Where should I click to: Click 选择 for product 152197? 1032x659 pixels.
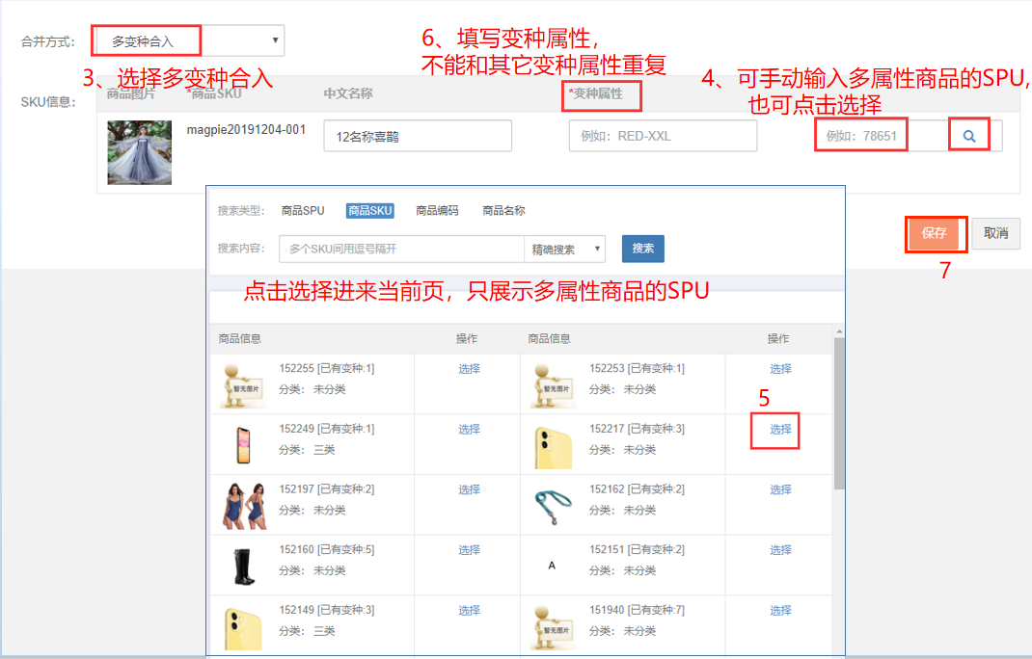click(x=470, y=490)
